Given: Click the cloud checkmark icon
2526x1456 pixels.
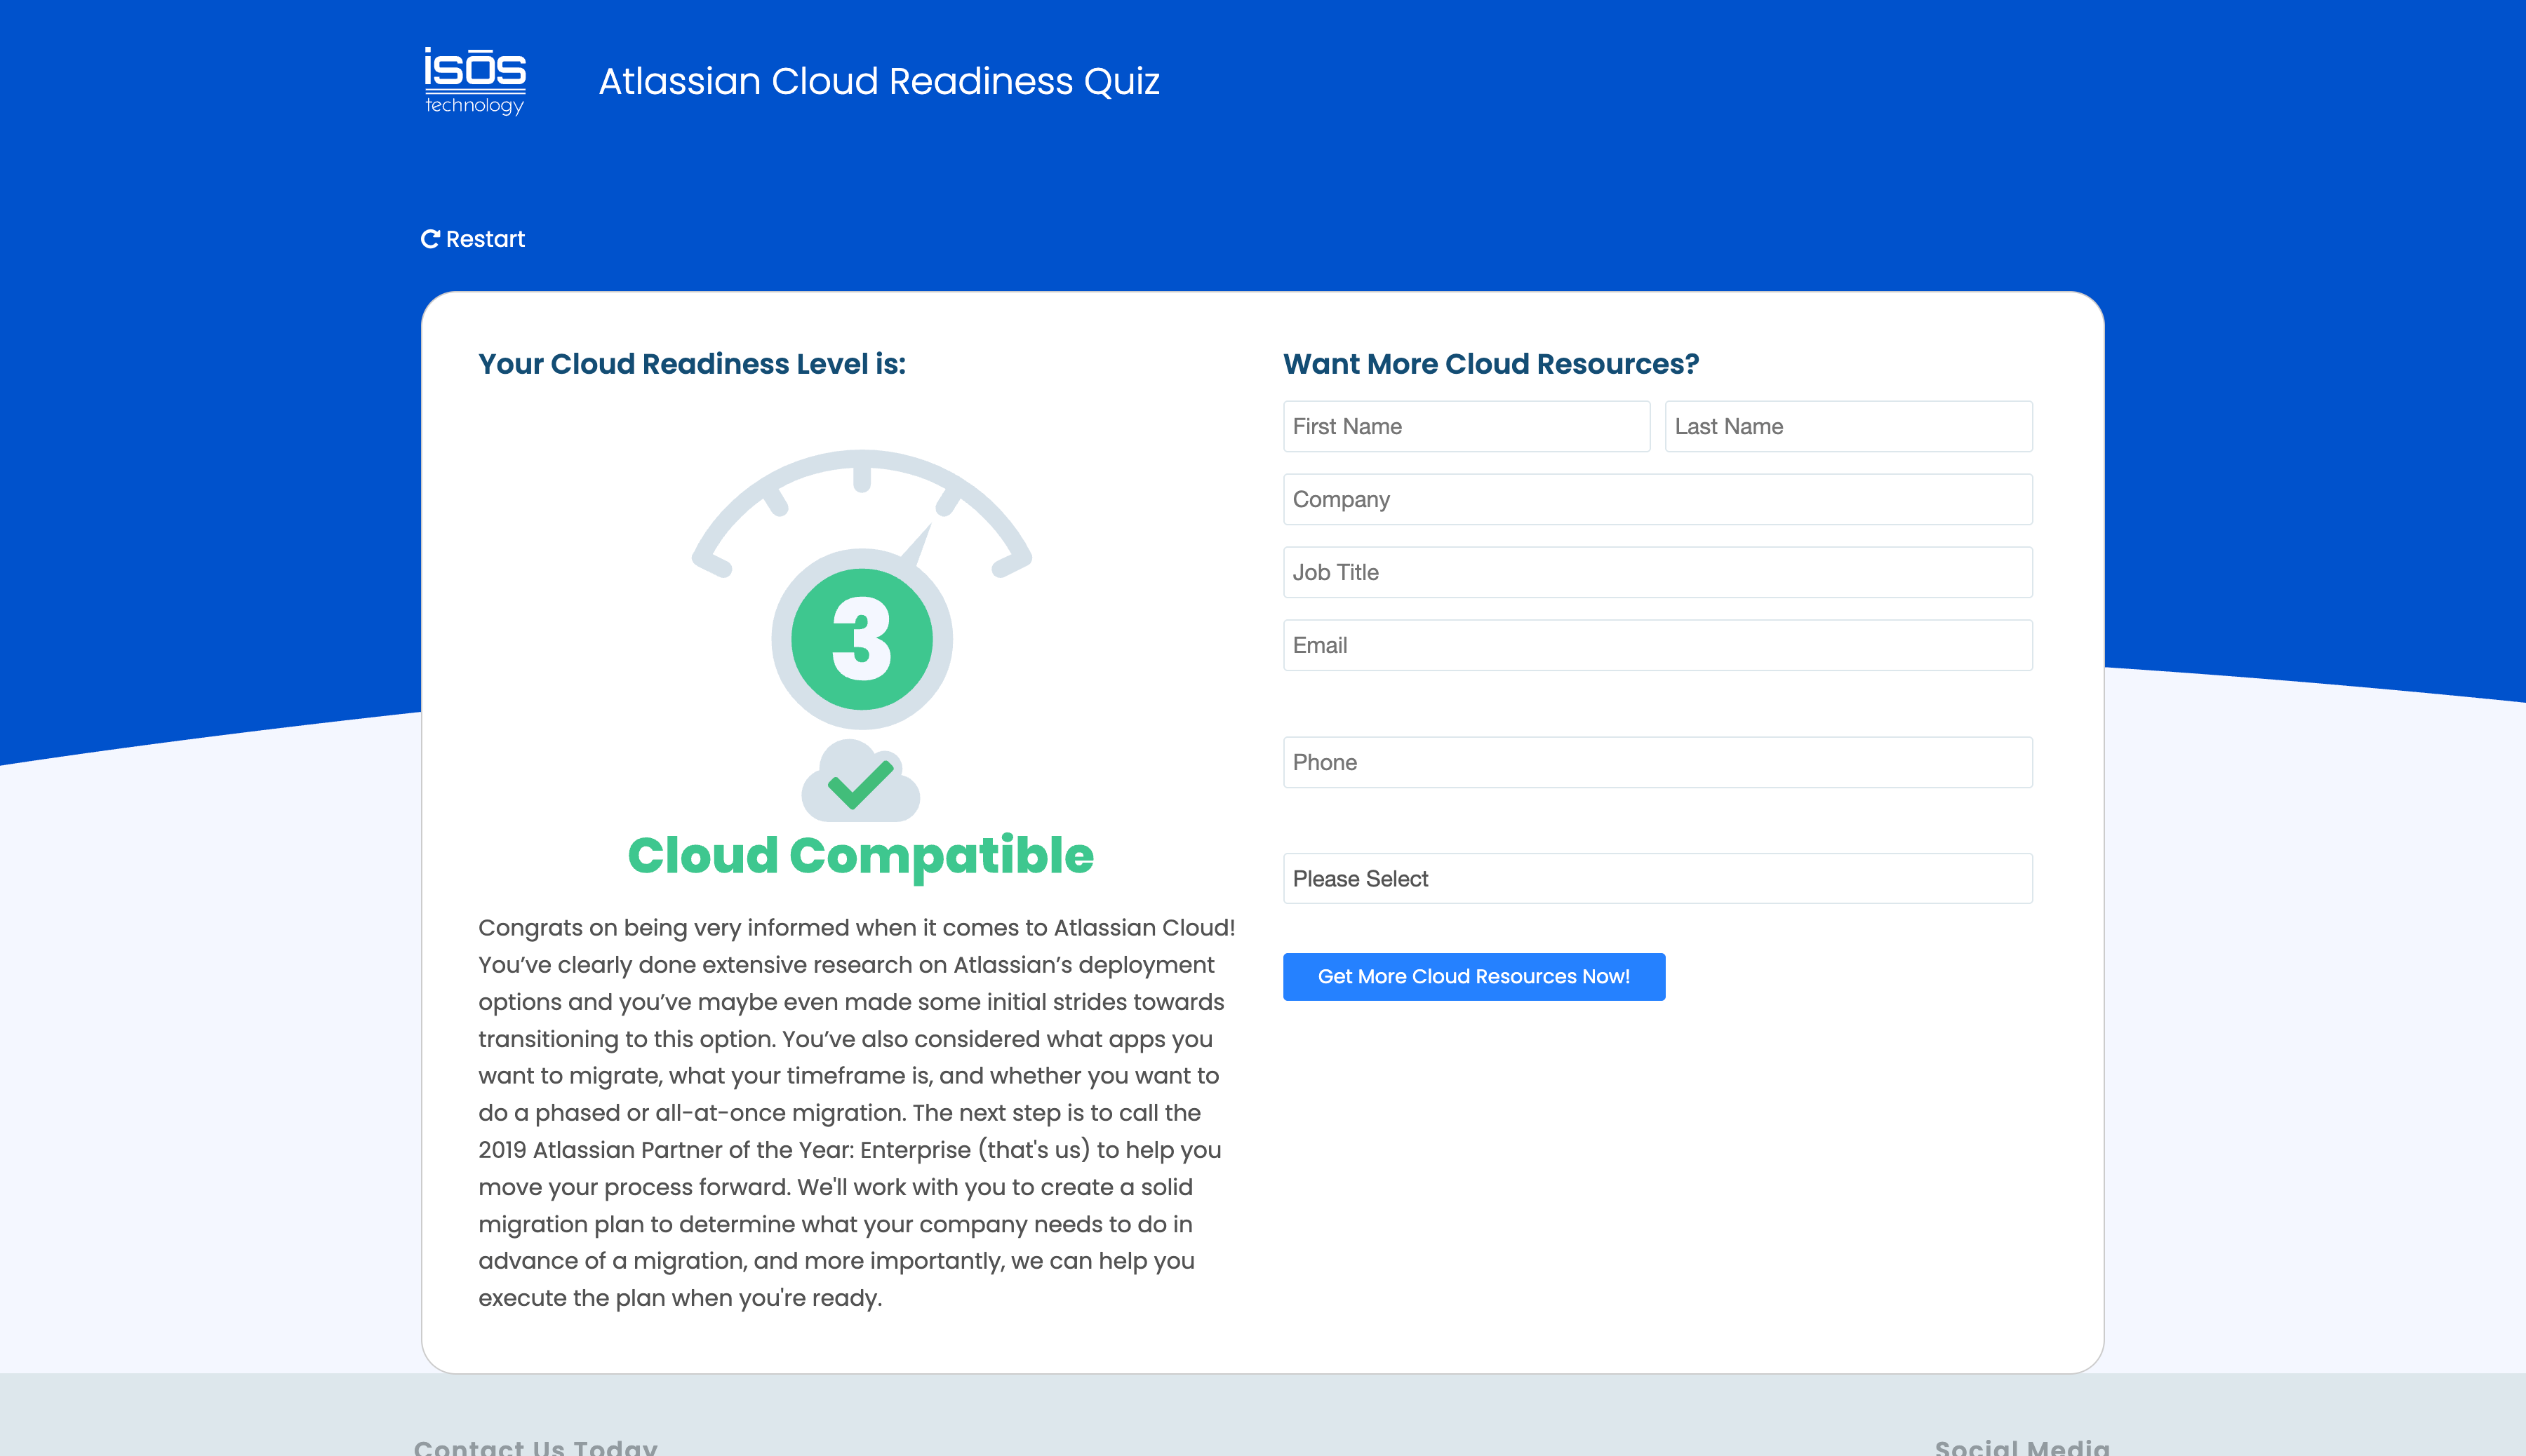Looking at the screenshot, I should [x=860, y=780].
